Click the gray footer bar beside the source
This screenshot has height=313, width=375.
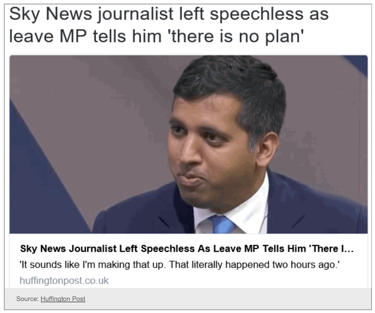(x=227, y=299)
